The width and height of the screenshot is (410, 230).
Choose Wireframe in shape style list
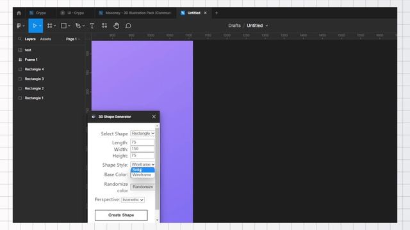tap(142, 175)
